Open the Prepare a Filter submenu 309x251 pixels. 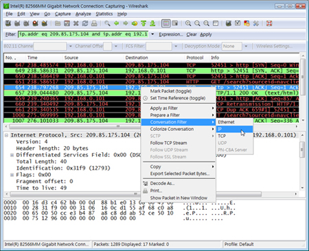click(x=179, y=115)
